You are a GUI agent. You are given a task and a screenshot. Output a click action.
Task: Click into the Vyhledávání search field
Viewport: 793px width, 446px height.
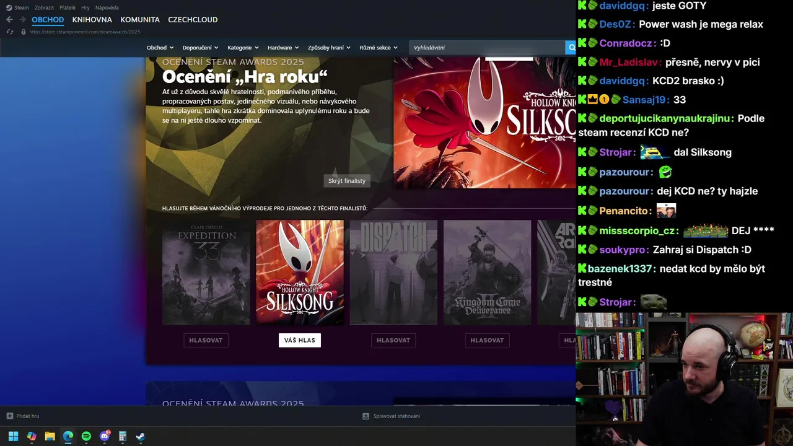[487, 48]
